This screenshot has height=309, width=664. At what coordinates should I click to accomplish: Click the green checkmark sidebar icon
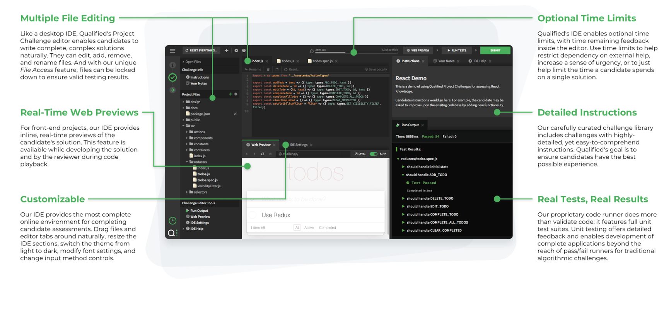click(x=172, y=78)
